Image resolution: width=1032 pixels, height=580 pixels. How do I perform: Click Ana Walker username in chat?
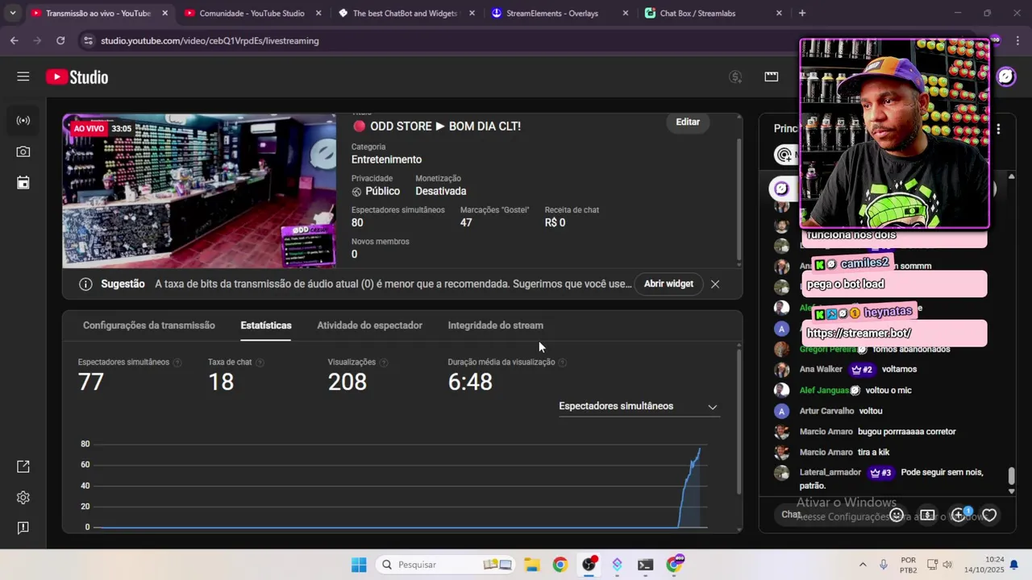[x=821, y=369]
